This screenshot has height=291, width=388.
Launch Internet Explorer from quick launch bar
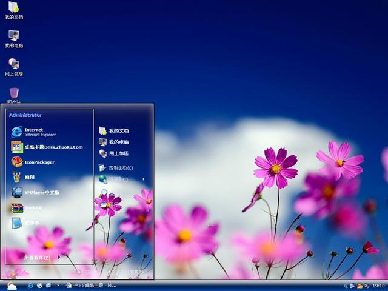30,286
